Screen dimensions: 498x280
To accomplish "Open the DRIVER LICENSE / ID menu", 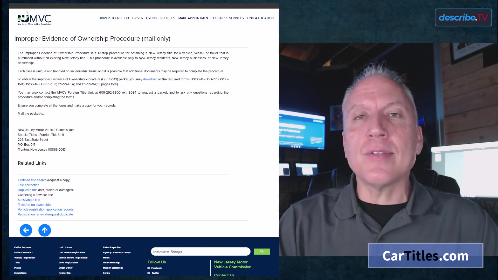I will (114, 18).
